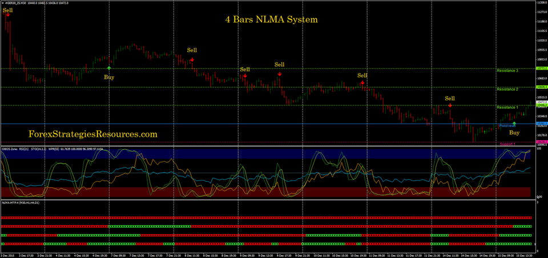Select the pink Support 1 label
Screen dimensions: 548x258
point(508,144)
